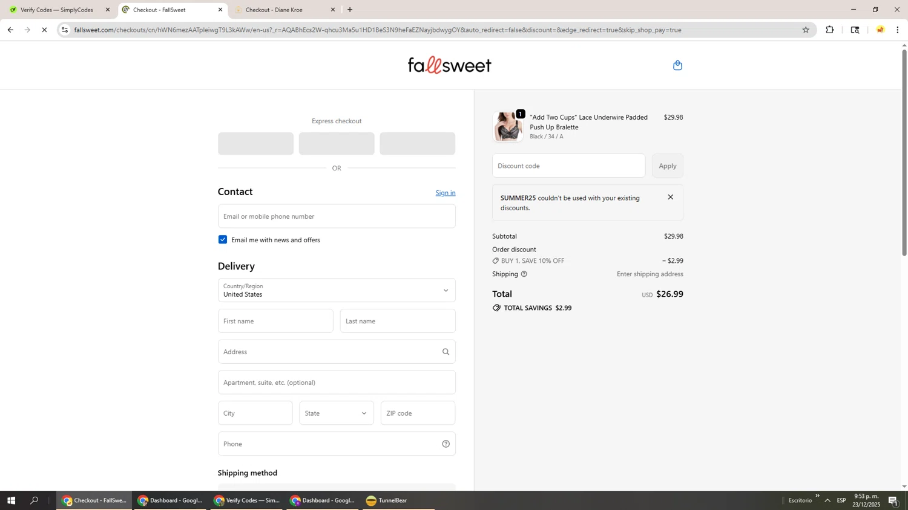Screen dimensions: 908x510
Task: Click the Apartment, suite, etc. field
Action: 337,382
